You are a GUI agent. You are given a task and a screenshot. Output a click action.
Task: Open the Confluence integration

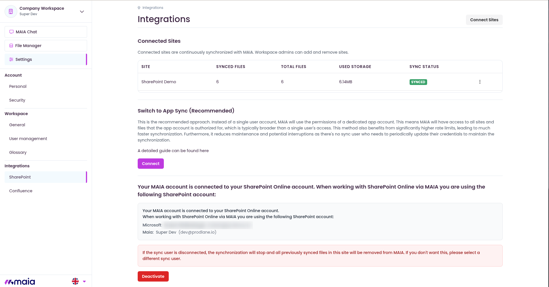pos(21,191)
